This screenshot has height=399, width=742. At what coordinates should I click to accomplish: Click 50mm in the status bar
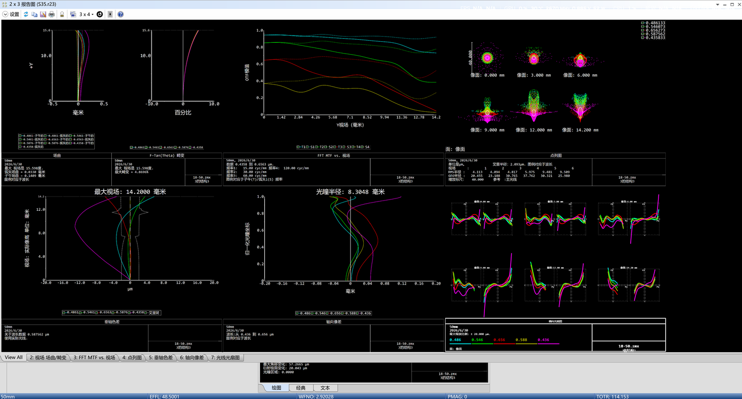(8, 396)
